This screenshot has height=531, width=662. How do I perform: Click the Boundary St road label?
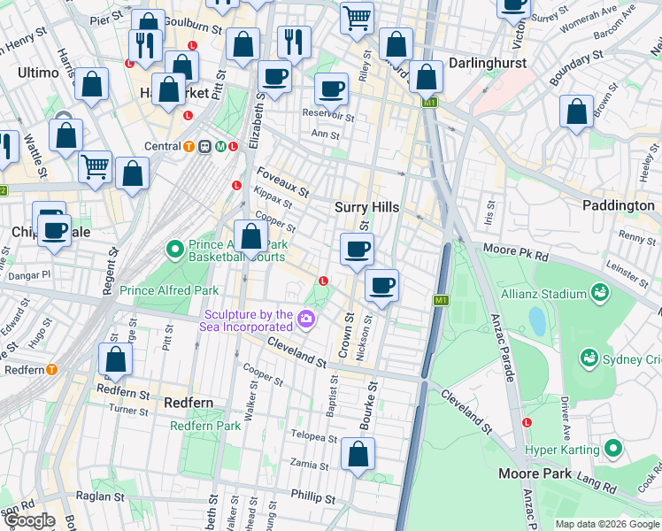576,68
